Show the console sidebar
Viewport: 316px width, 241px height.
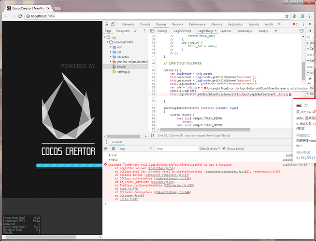(106, 148)
